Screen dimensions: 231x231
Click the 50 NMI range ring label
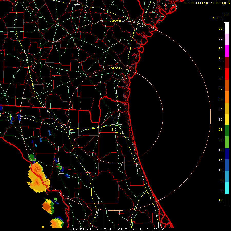116,68
